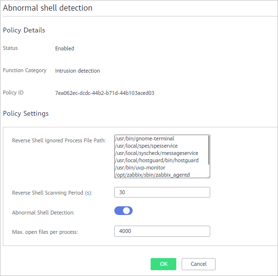Toggle the Abnormal Shell Detection switch
This screenshot has width=278, height=276.
(x=124, y=211)
